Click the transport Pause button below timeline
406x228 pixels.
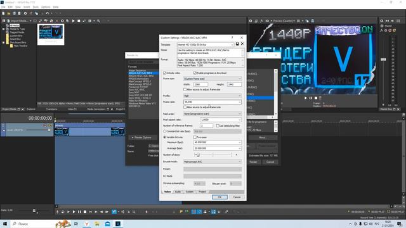(x=79, y=212)
